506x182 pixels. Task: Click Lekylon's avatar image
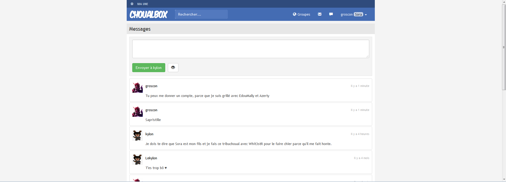(138, 160)
